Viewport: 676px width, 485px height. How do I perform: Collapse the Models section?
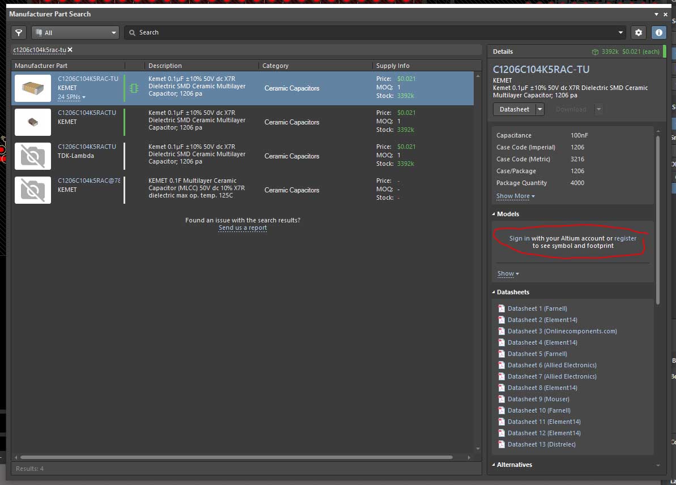pos(493,214)
